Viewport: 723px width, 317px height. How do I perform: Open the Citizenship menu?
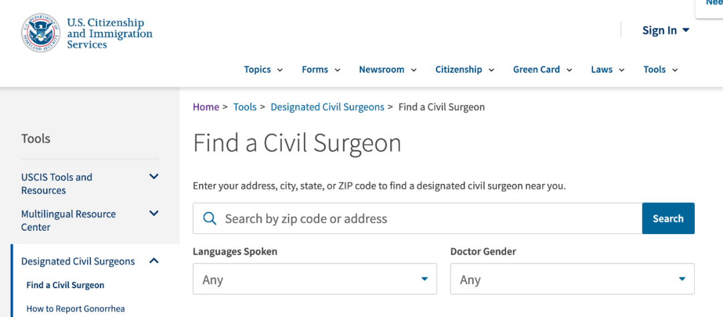pos(465,70)
